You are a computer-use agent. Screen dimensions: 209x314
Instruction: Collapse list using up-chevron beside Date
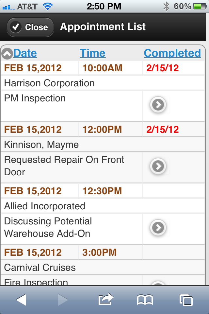(7, 54)
